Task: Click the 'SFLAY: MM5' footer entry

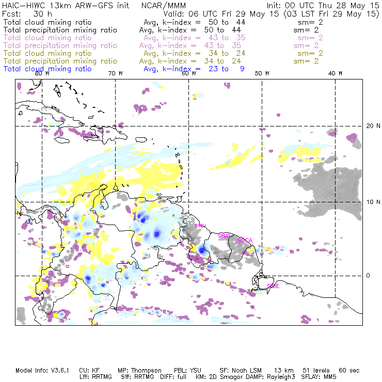Action: pos(319,377)
